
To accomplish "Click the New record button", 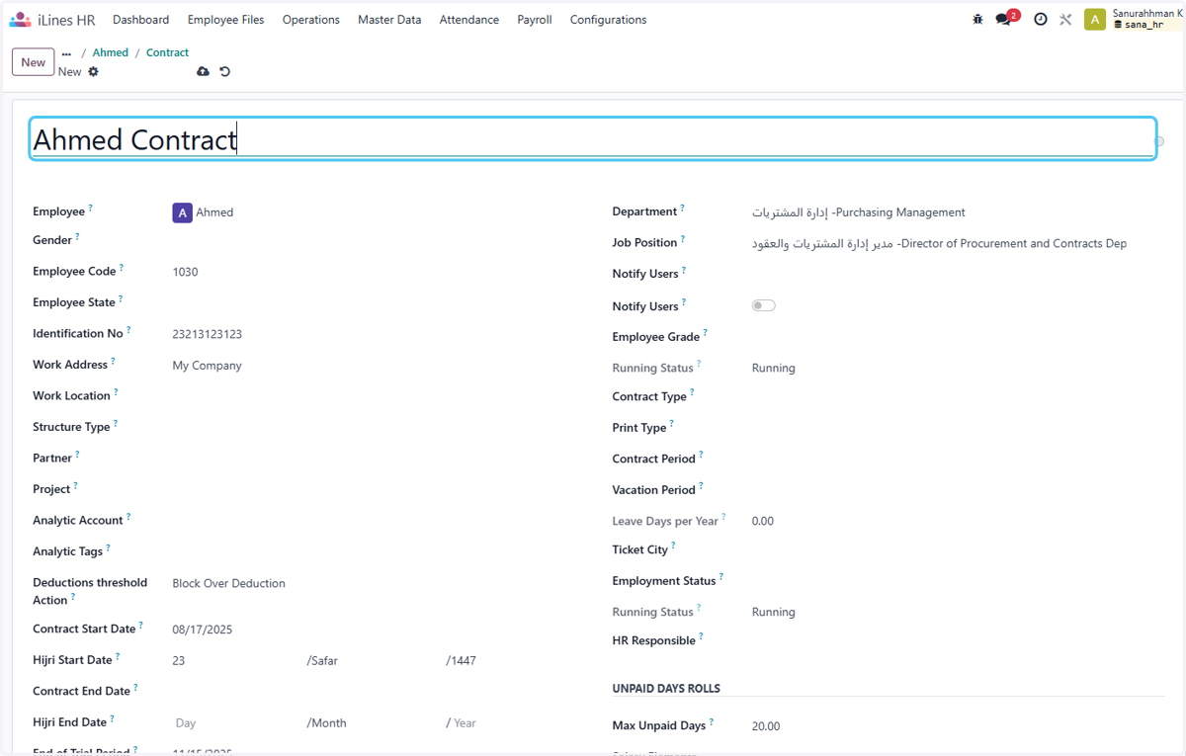I will tap(33, 62).
